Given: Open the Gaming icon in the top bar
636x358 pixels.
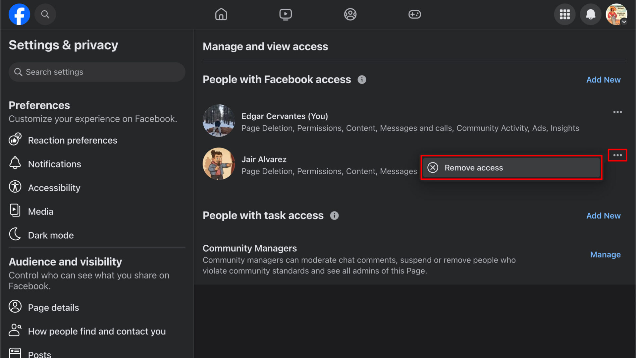Looking at the screenshot, I should click(415, 14).
